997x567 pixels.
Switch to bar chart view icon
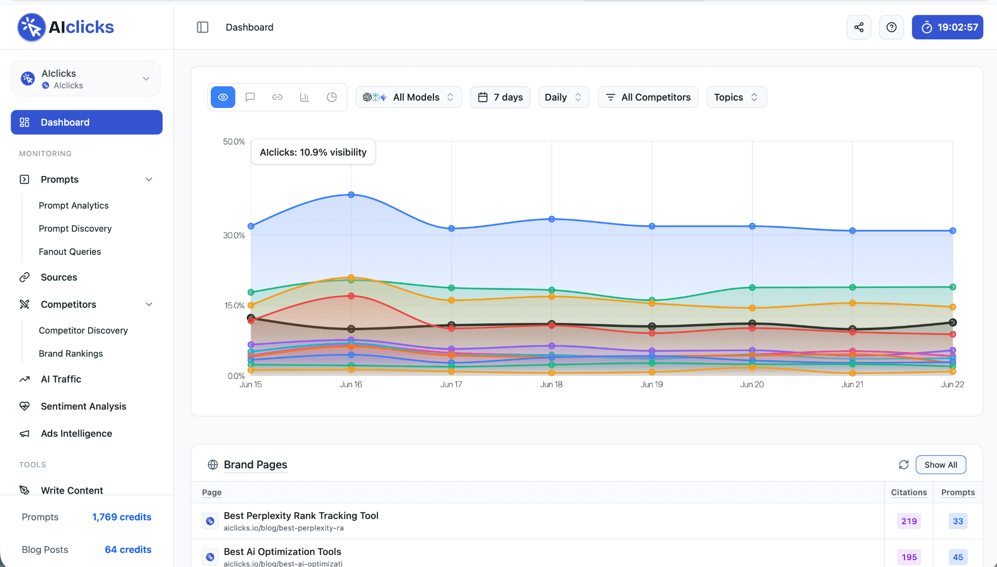(x=305, y=97)
